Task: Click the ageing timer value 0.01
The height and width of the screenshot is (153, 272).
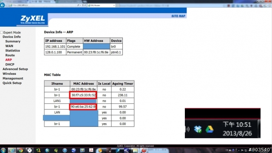Action: 123,101
